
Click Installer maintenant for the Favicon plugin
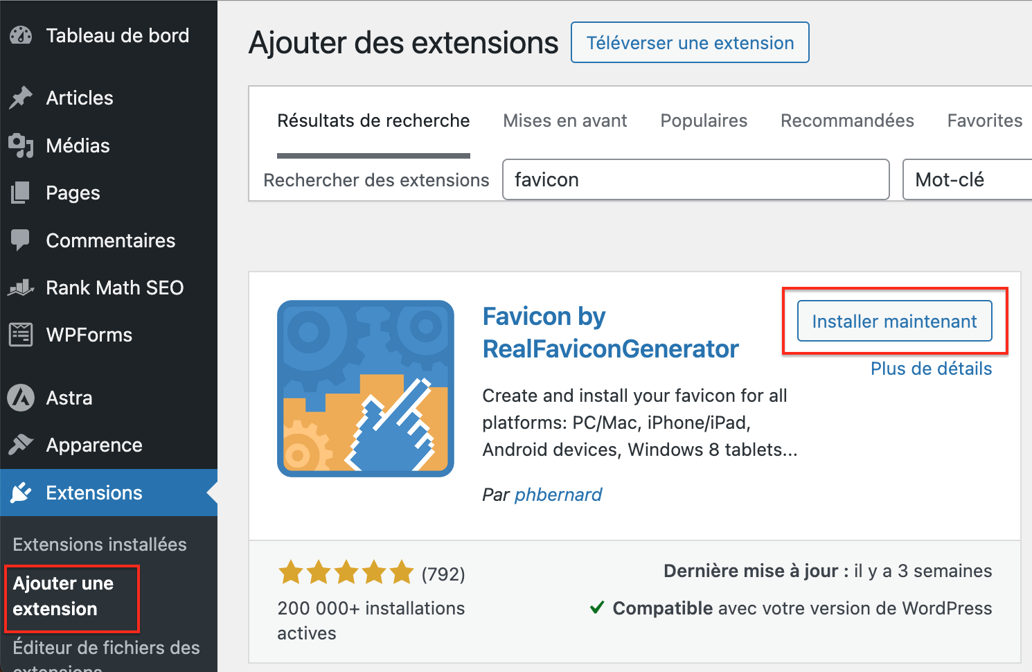(x=894, y=321)
